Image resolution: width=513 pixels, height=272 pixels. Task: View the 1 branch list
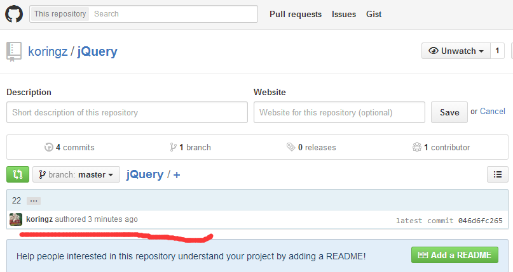pos(195,148)
